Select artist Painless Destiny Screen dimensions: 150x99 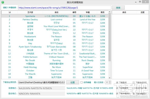coord(30,19)
